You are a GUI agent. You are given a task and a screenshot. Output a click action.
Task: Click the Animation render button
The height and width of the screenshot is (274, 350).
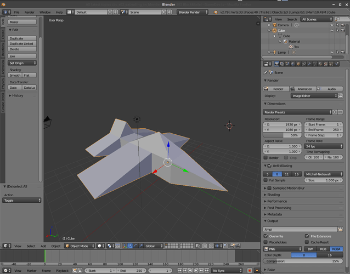coord(302,89)
